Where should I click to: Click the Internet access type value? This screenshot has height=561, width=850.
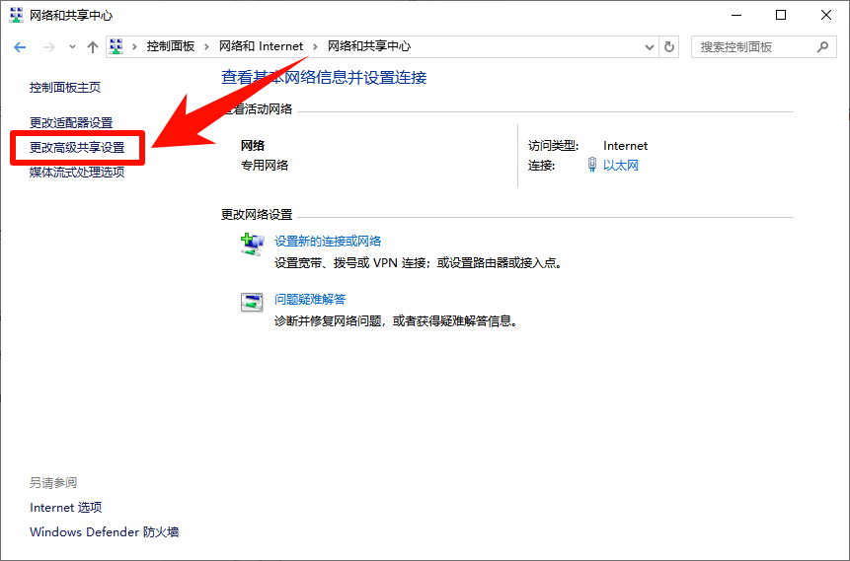[x=626, y=146]
